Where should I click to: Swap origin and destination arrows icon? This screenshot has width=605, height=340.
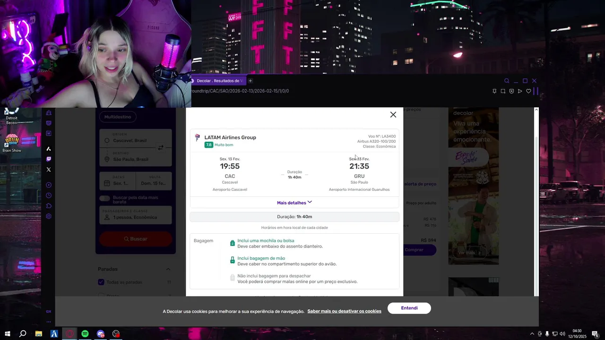coord(161,148)
